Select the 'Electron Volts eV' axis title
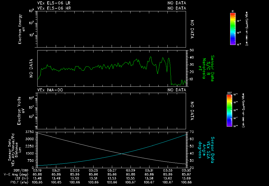This screenshot has width=269, height=186. tap(20, 111)
